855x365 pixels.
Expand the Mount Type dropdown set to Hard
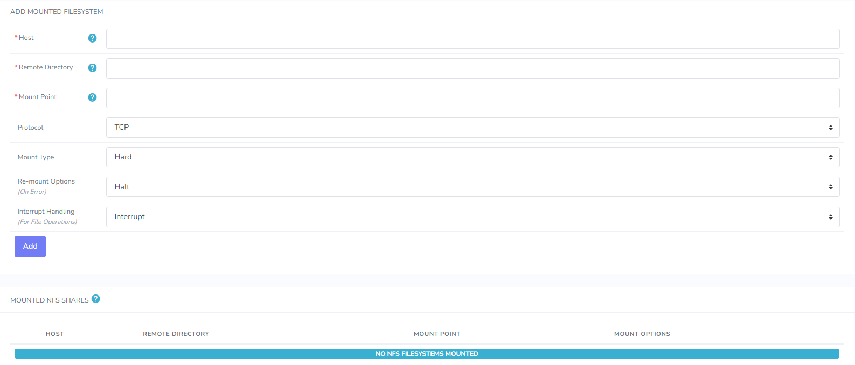click(472, 157)
